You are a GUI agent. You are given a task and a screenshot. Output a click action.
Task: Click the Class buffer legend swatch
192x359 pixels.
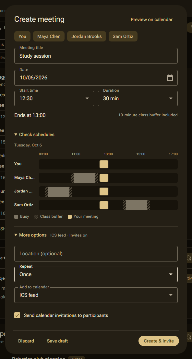click(x=36, y=216)
